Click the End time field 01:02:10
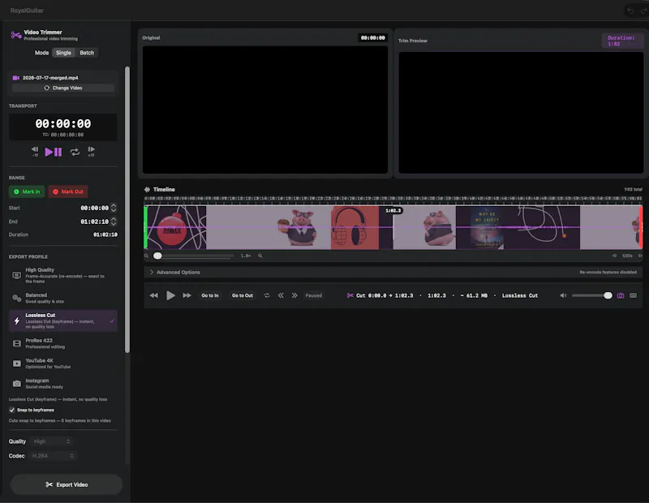The width and height of the screenshot is (649, 503). coord(94,221)
